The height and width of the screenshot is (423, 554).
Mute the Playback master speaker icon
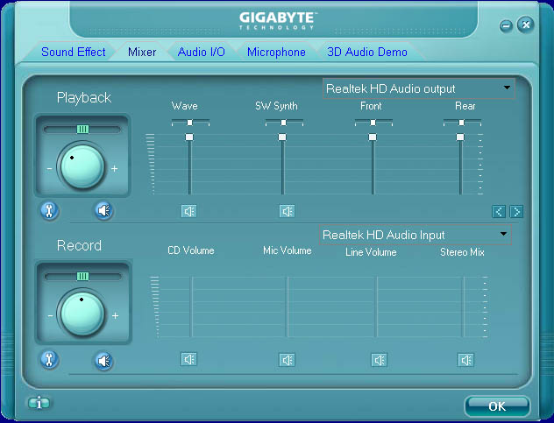click(103, 211)
